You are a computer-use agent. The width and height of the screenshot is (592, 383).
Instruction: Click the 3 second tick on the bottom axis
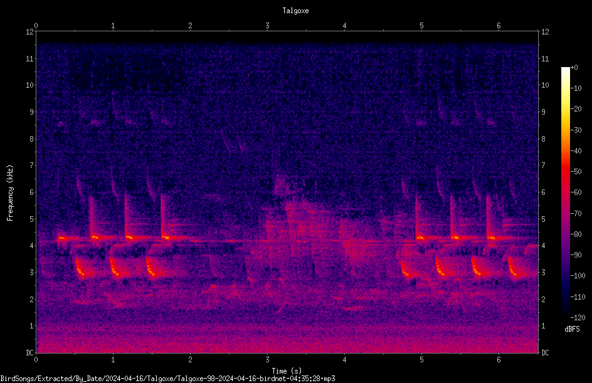click(x=267, y=360)
